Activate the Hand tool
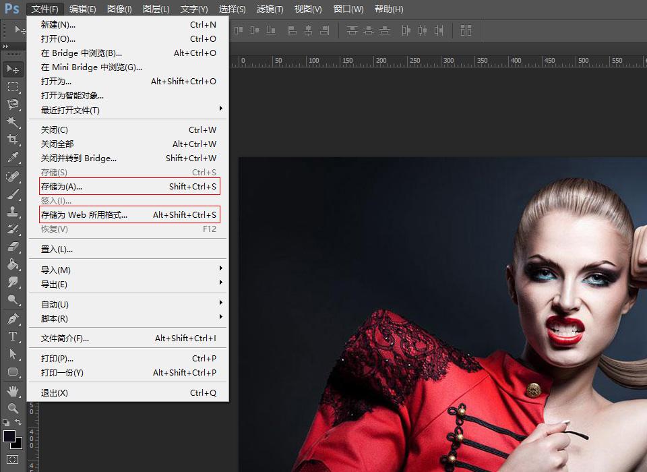 [13, 391]
